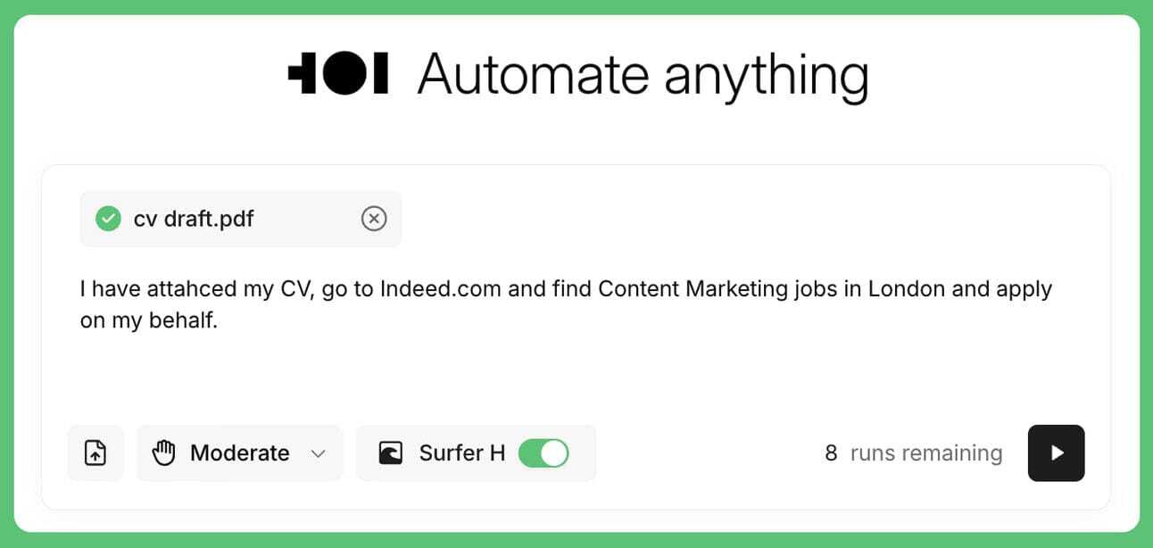
Task: Click the green checkmark on cv draft.pdf
Action: (108, 218)
